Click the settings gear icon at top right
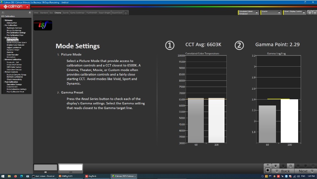This screenshot has height=179, width=317. point(309,13)
